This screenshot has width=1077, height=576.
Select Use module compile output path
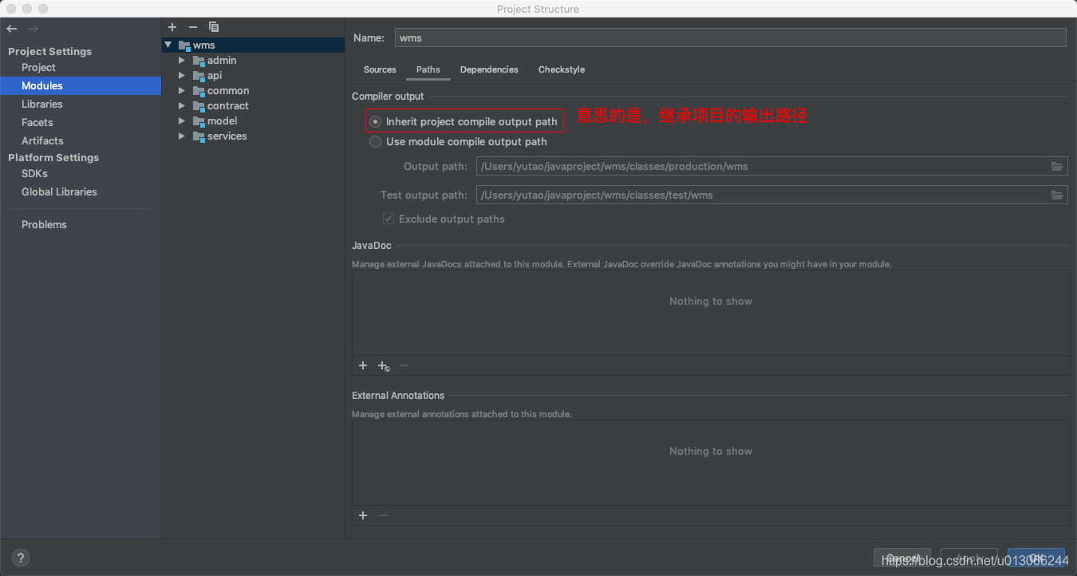(375, 141)
